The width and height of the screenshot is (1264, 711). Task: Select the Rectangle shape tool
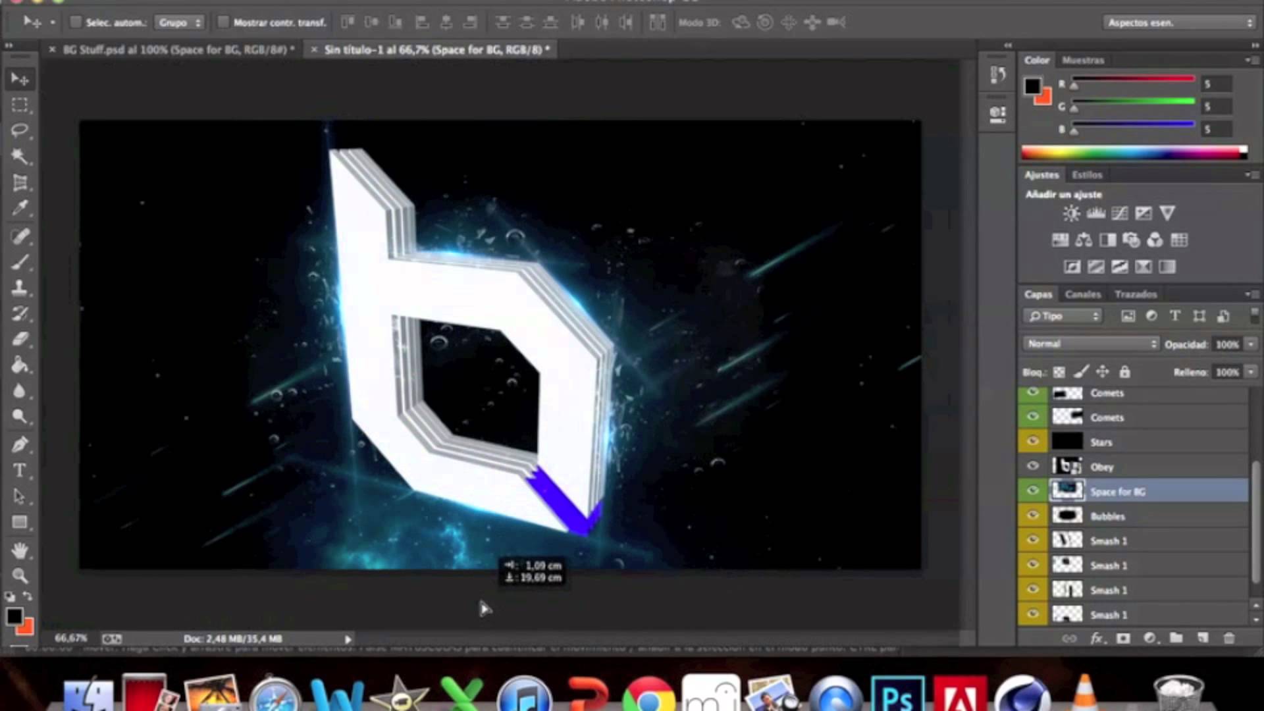pyautogui.click(x=20, y=523)
